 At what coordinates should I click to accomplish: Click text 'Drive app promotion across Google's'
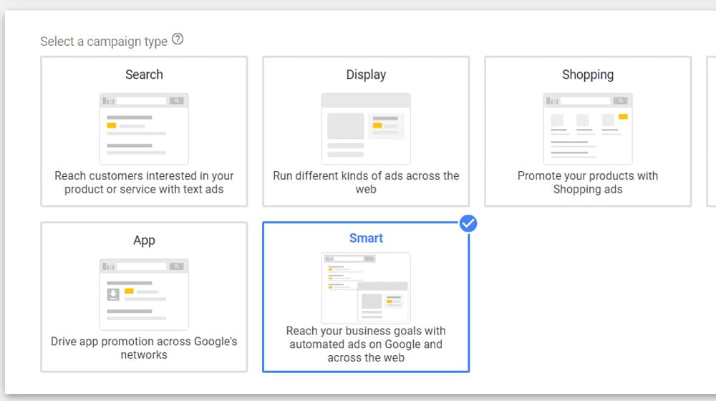(x=144, y=342)
